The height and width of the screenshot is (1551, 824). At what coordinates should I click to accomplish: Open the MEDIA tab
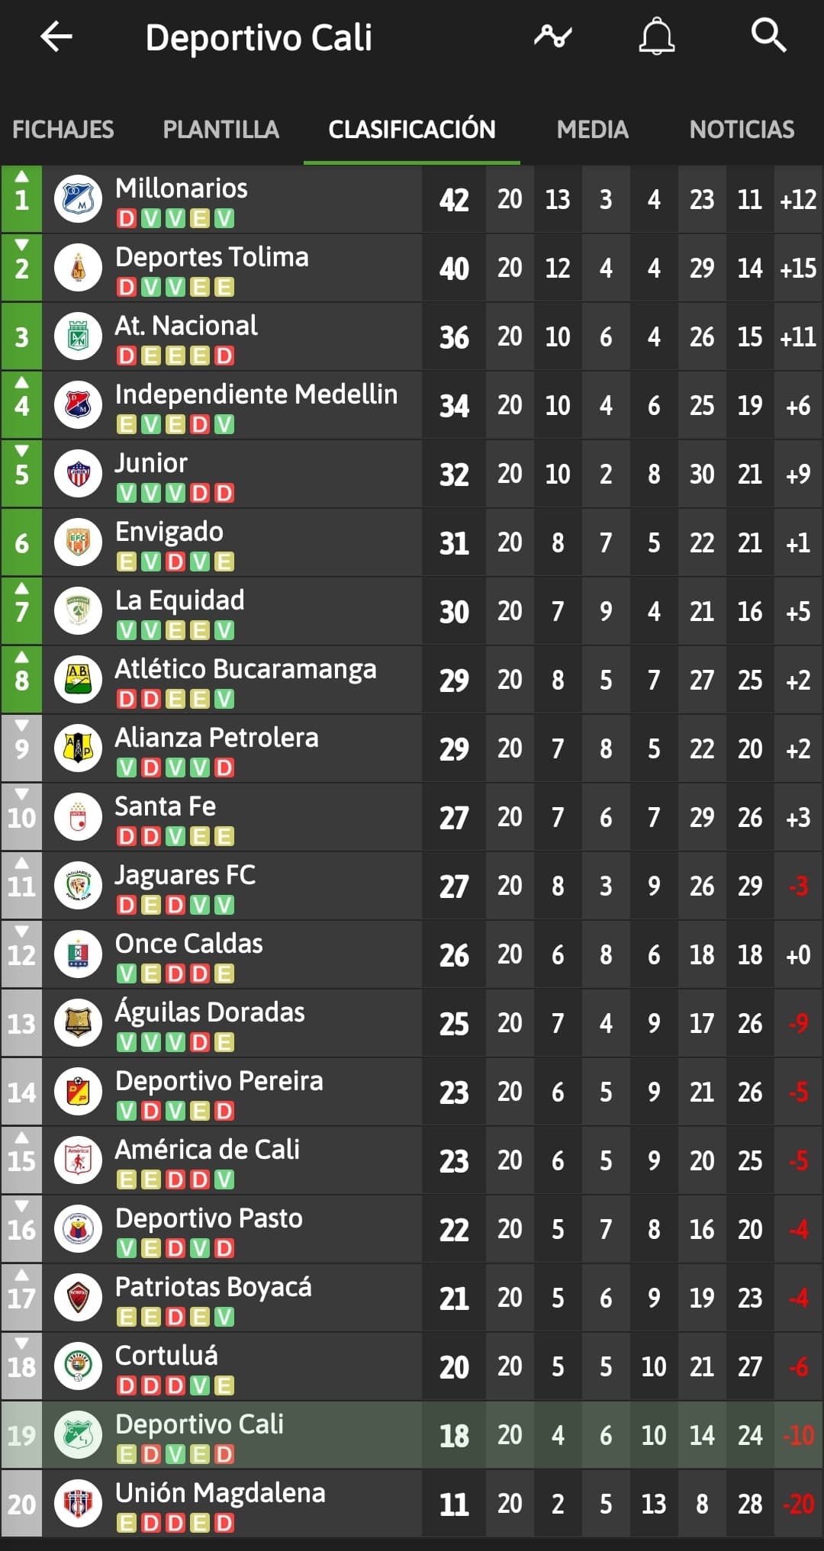[x=593, y=129]
